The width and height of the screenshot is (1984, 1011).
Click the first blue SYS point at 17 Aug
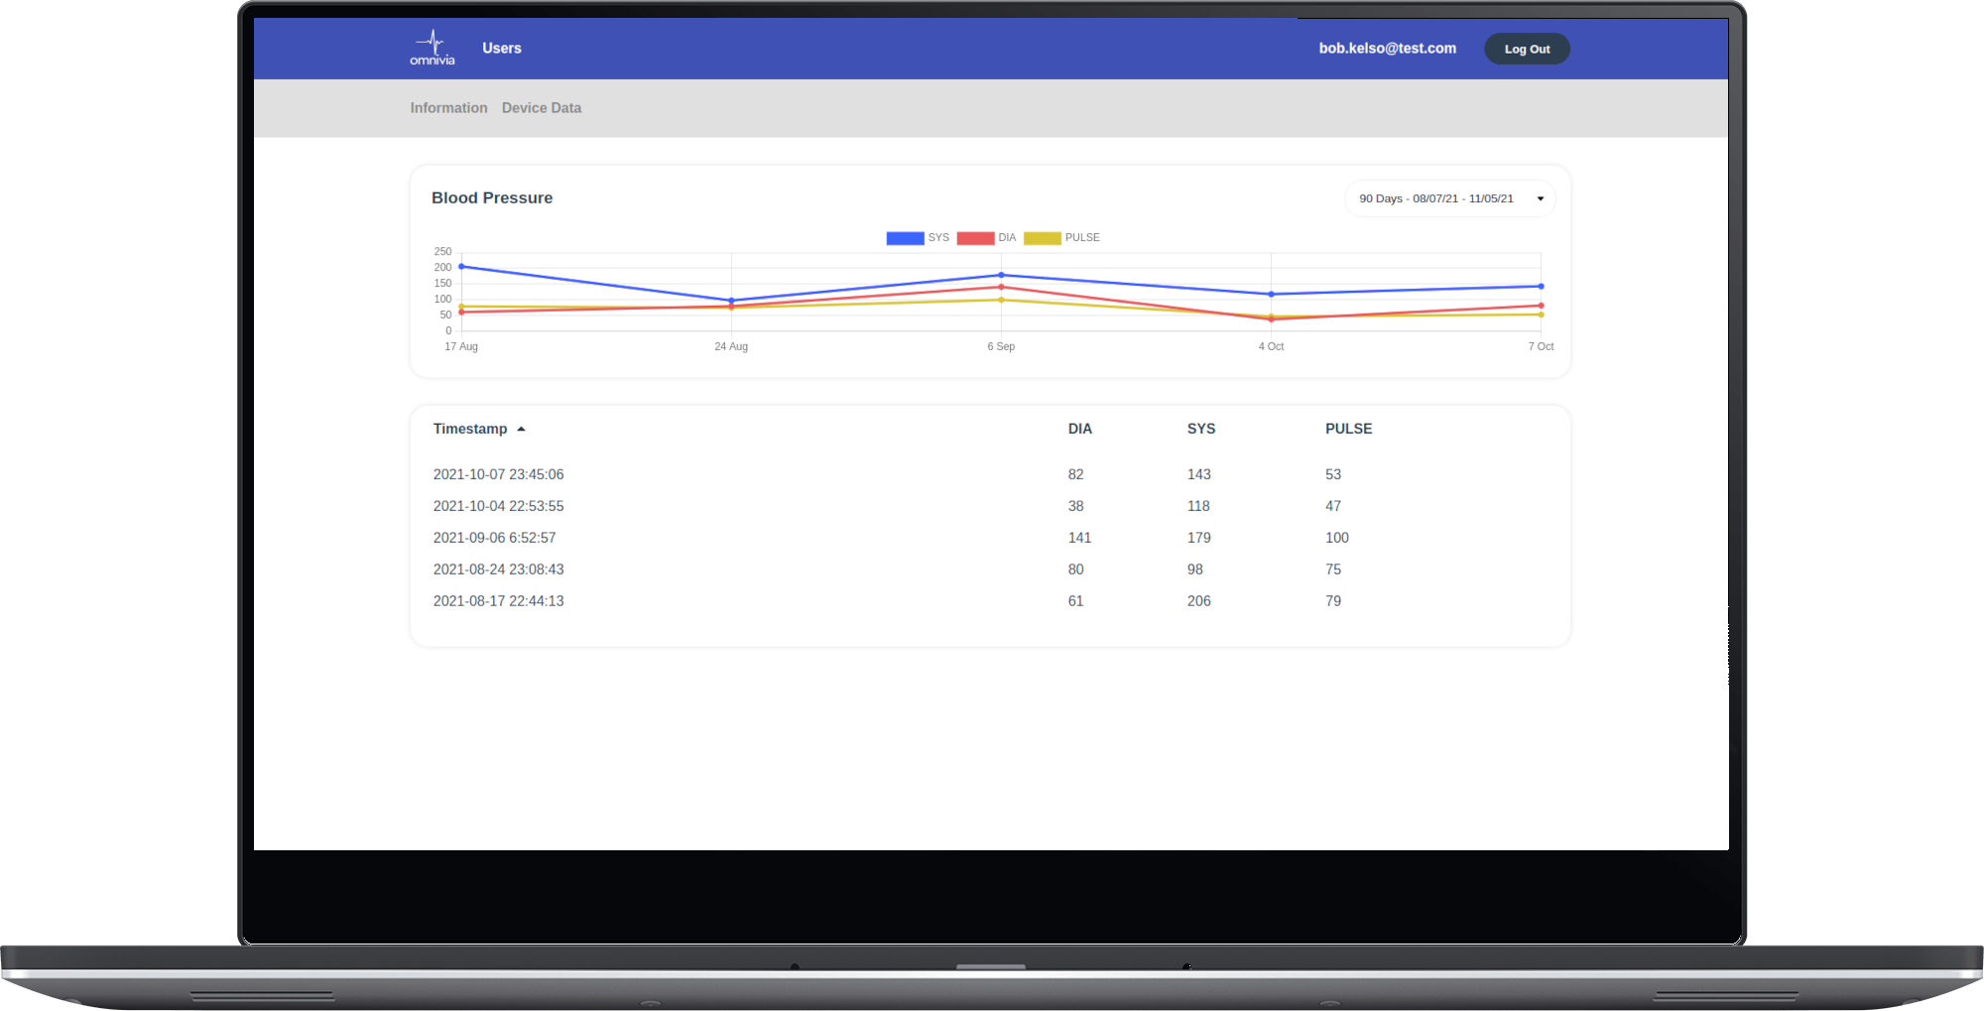point(461,266)
